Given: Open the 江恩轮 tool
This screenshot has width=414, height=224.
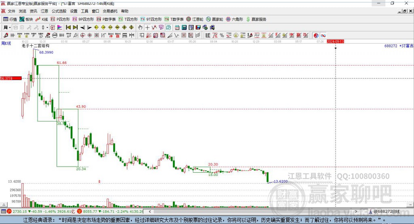Looking at the screenshot, I should (195, 19).
